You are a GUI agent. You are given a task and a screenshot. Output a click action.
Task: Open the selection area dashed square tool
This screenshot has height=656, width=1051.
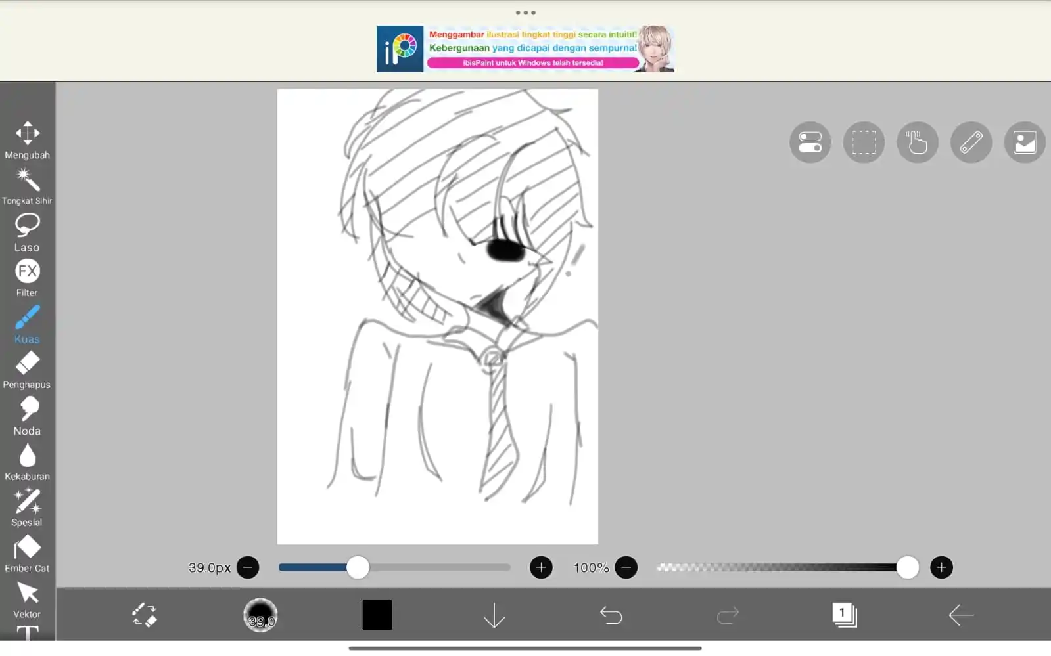click(864, 142)
